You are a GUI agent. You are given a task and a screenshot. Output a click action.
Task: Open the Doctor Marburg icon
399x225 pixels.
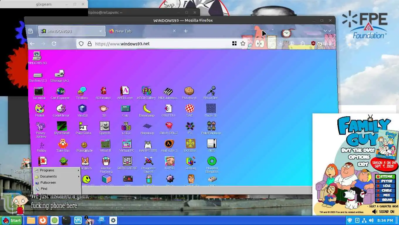click(106, 165)
